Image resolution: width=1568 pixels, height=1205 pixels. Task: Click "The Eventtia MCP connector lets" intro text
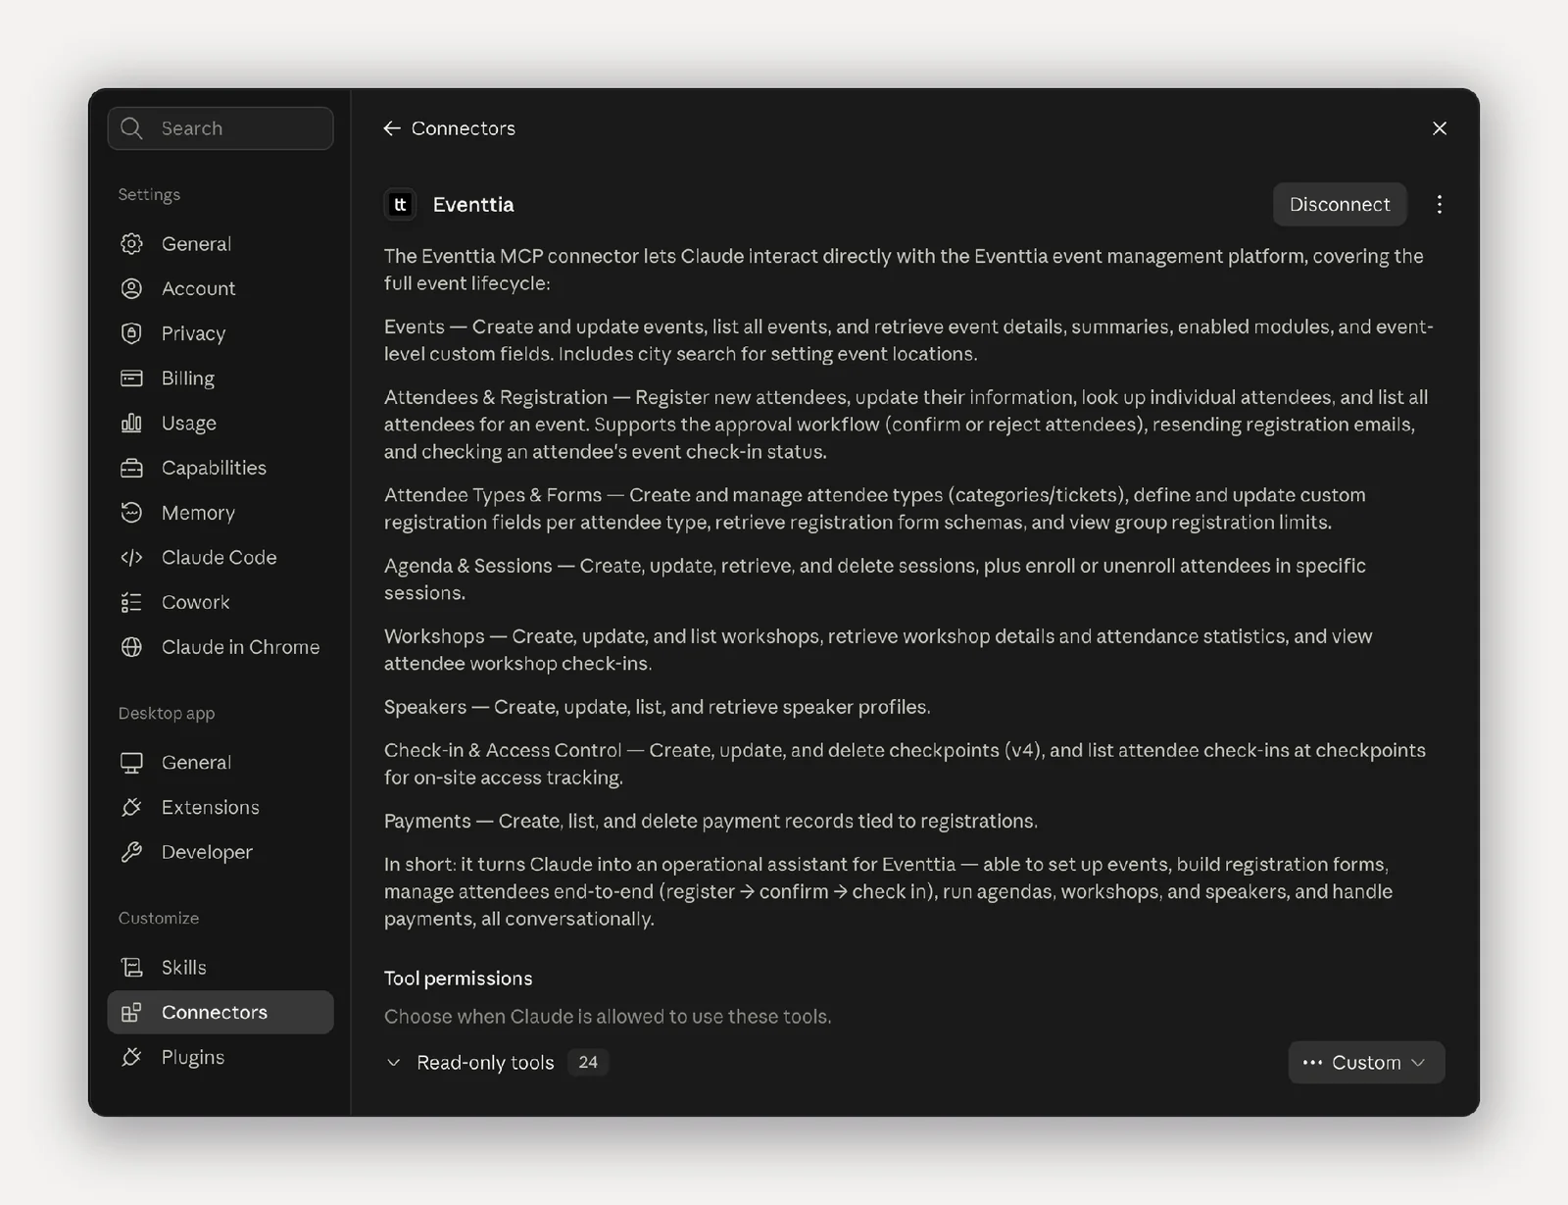[x=904, y=270]
